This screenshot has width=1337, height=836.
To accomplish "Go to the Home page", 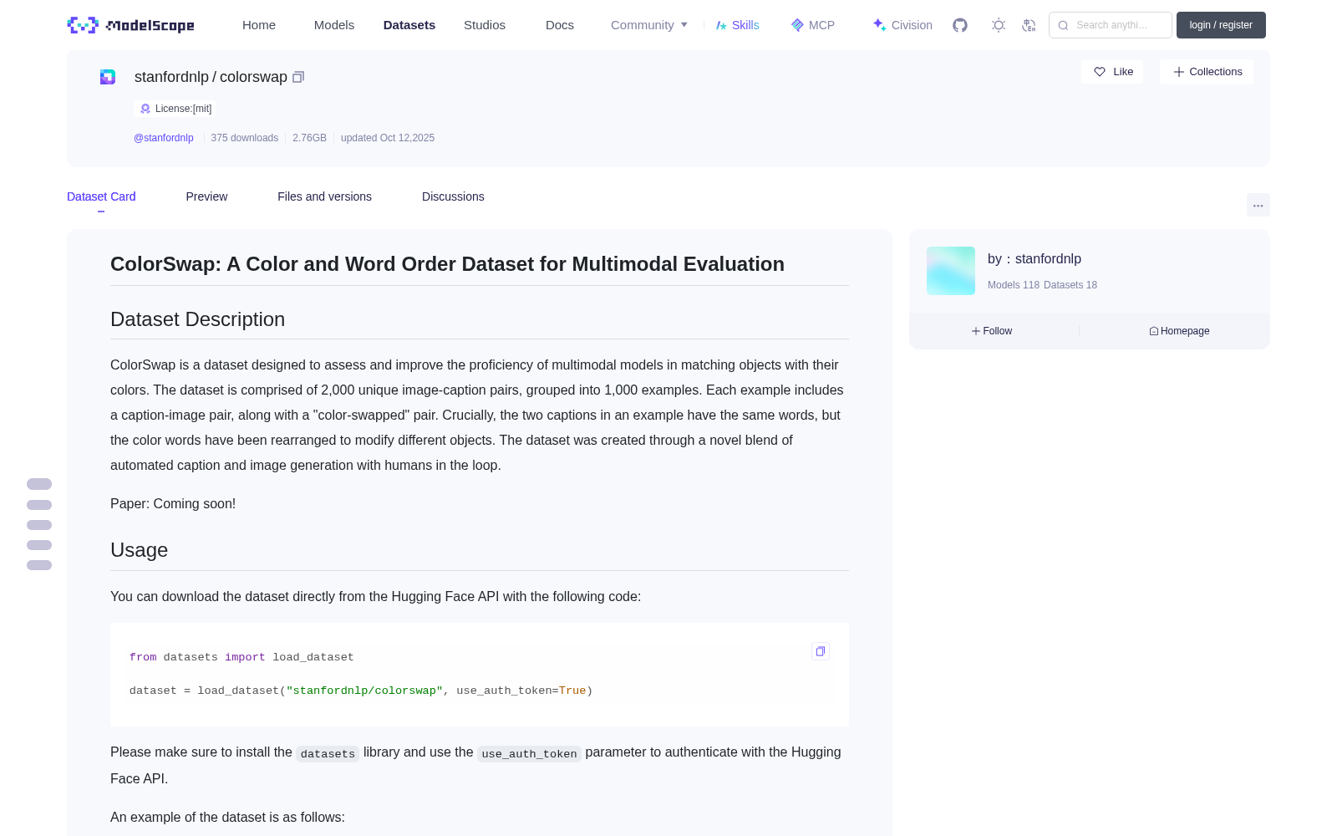I will (x=259, y=25).
